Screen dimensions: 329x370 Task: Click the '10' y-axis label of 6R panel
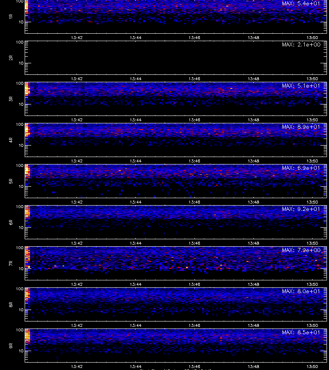(x=21, y=227)
